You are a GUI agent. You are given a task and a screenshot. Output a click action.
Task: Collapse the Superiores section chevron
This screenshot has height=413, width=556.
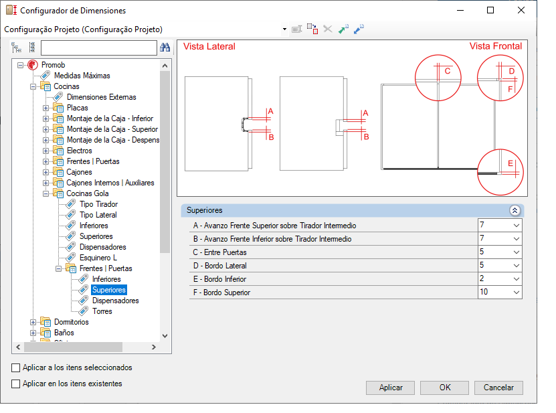pyautogui.click(x=515, y=210)
